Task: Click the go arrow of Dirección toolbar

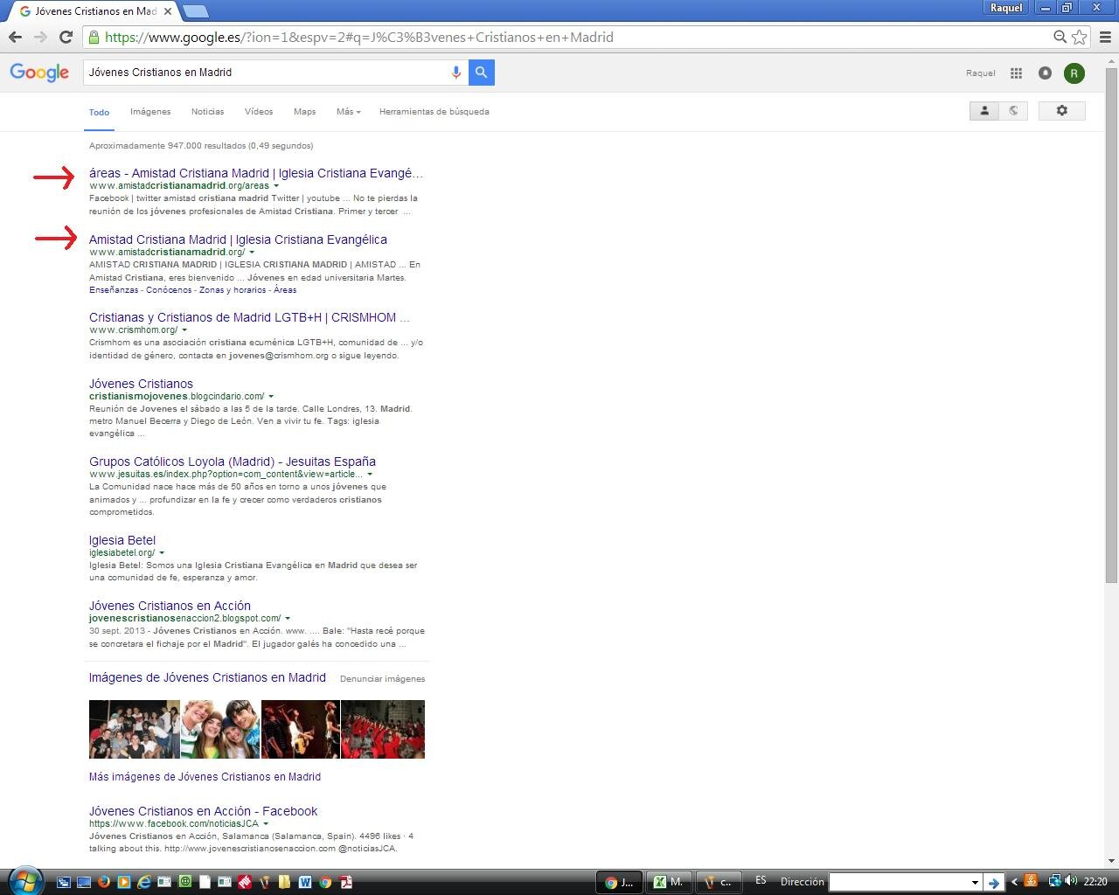Action: coord(992,883)
